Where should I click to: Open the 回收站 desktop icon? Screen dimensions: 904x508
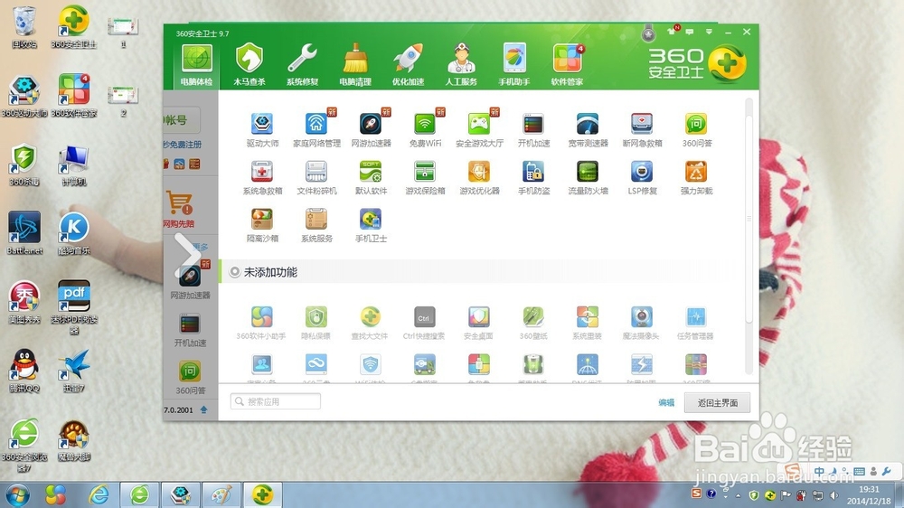[24, 27]
